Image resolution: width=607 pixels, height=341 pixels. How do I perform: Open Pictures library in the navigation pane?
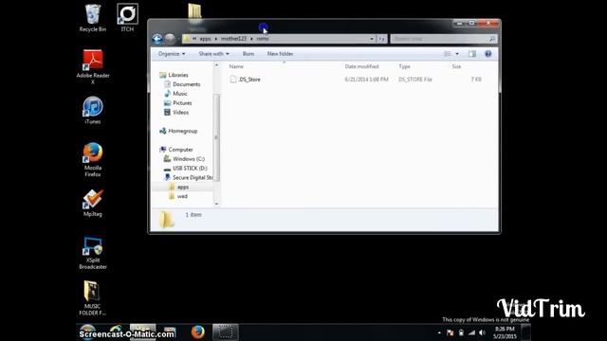tap(182, 103)
